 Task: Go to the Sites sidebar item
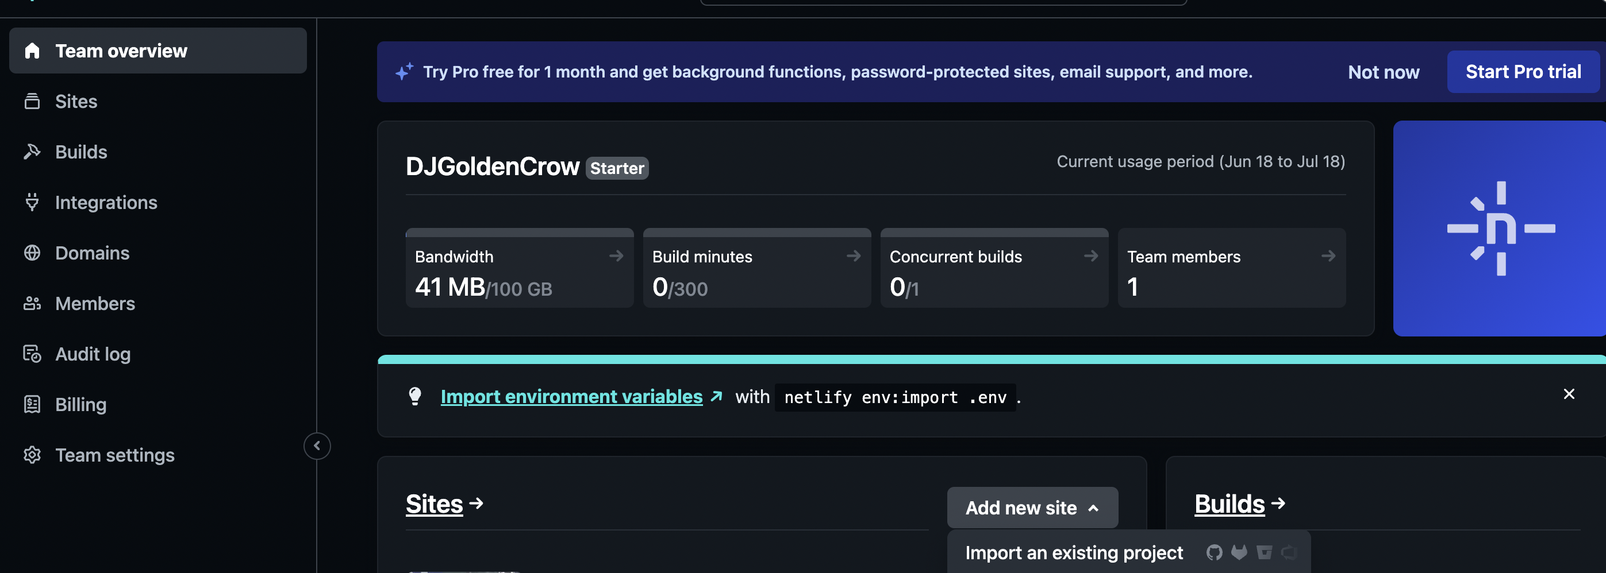tap(157, 101)
